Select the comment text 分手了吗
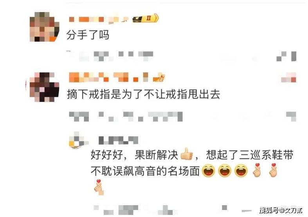This screenshot has width=308, height=217. coord(88,35)
